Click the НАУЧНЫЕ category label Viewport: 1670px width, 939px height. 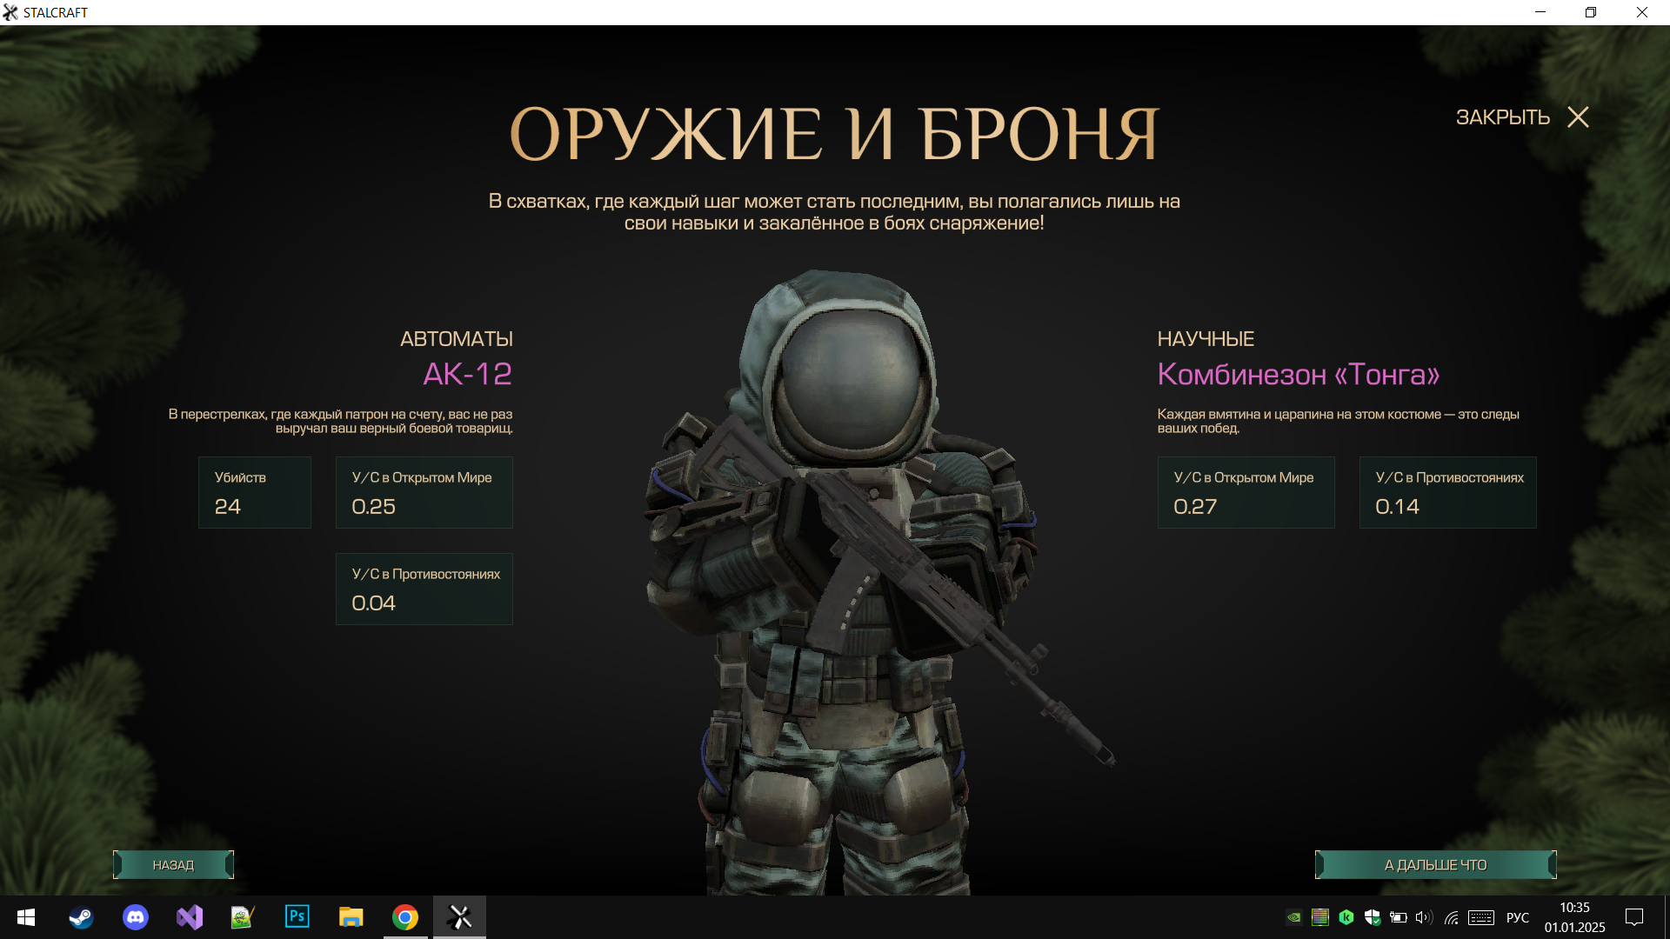pos(1206,339)
